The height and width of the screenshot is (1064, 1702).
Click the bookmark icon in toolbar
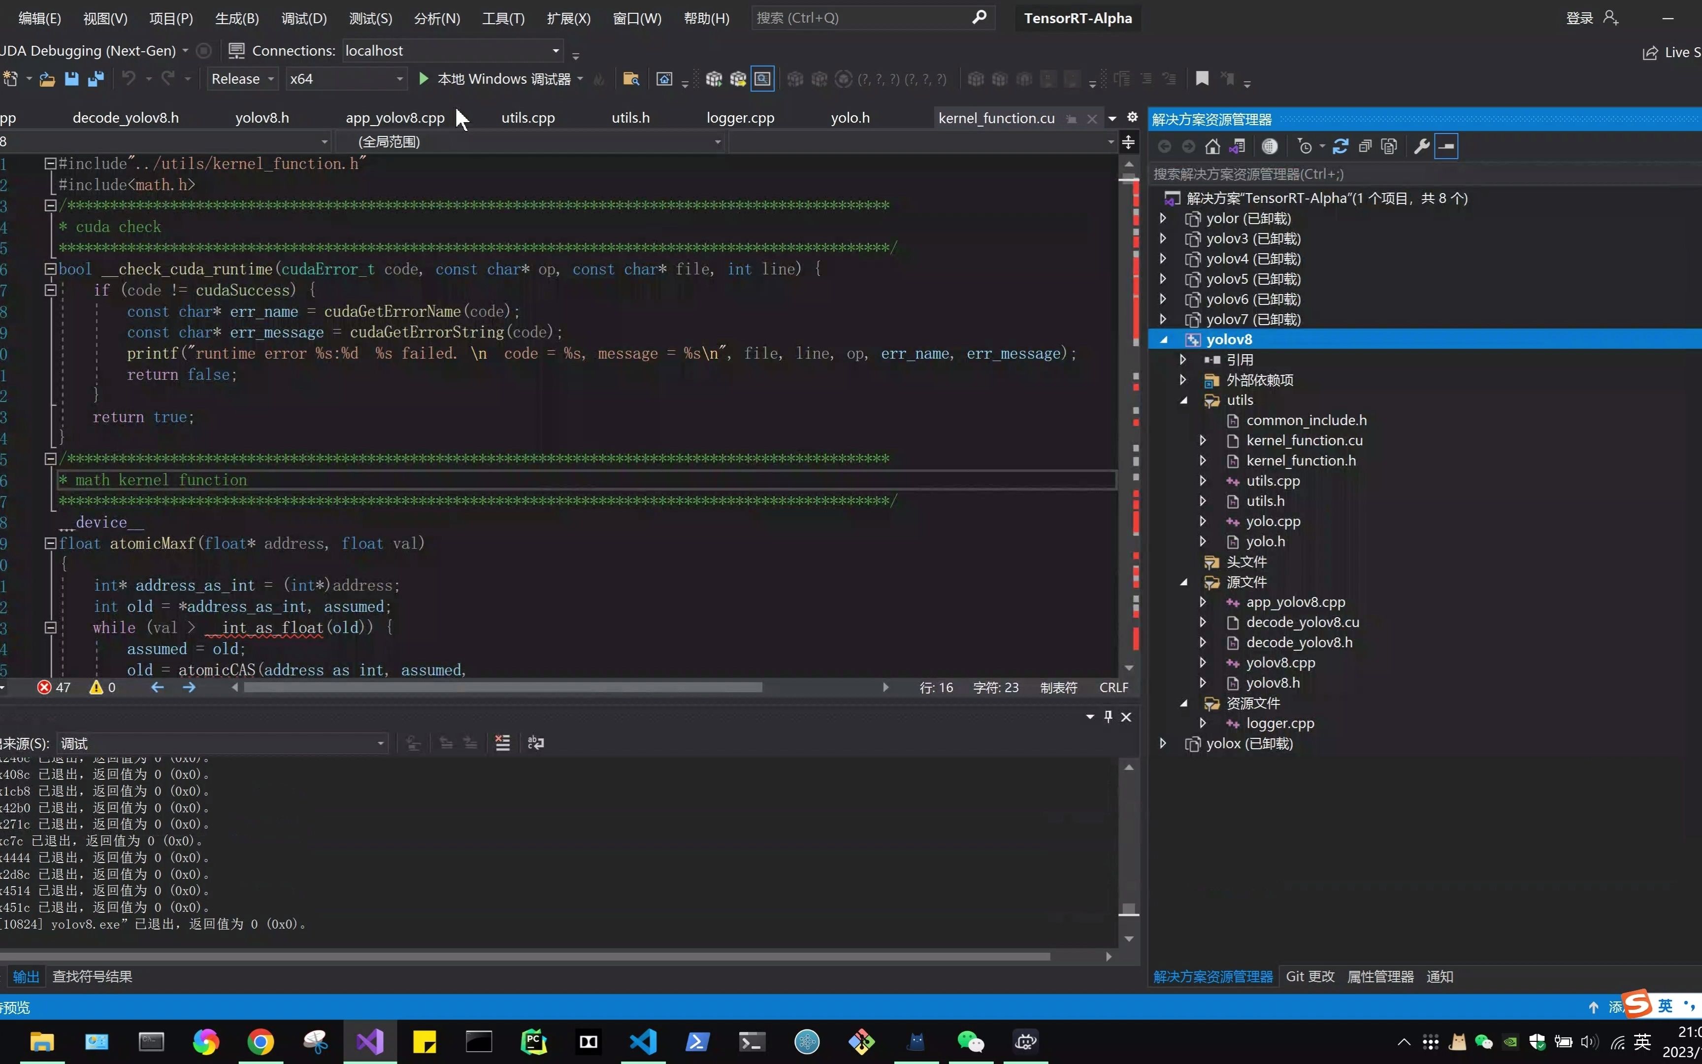click(x=1202, y=79)
